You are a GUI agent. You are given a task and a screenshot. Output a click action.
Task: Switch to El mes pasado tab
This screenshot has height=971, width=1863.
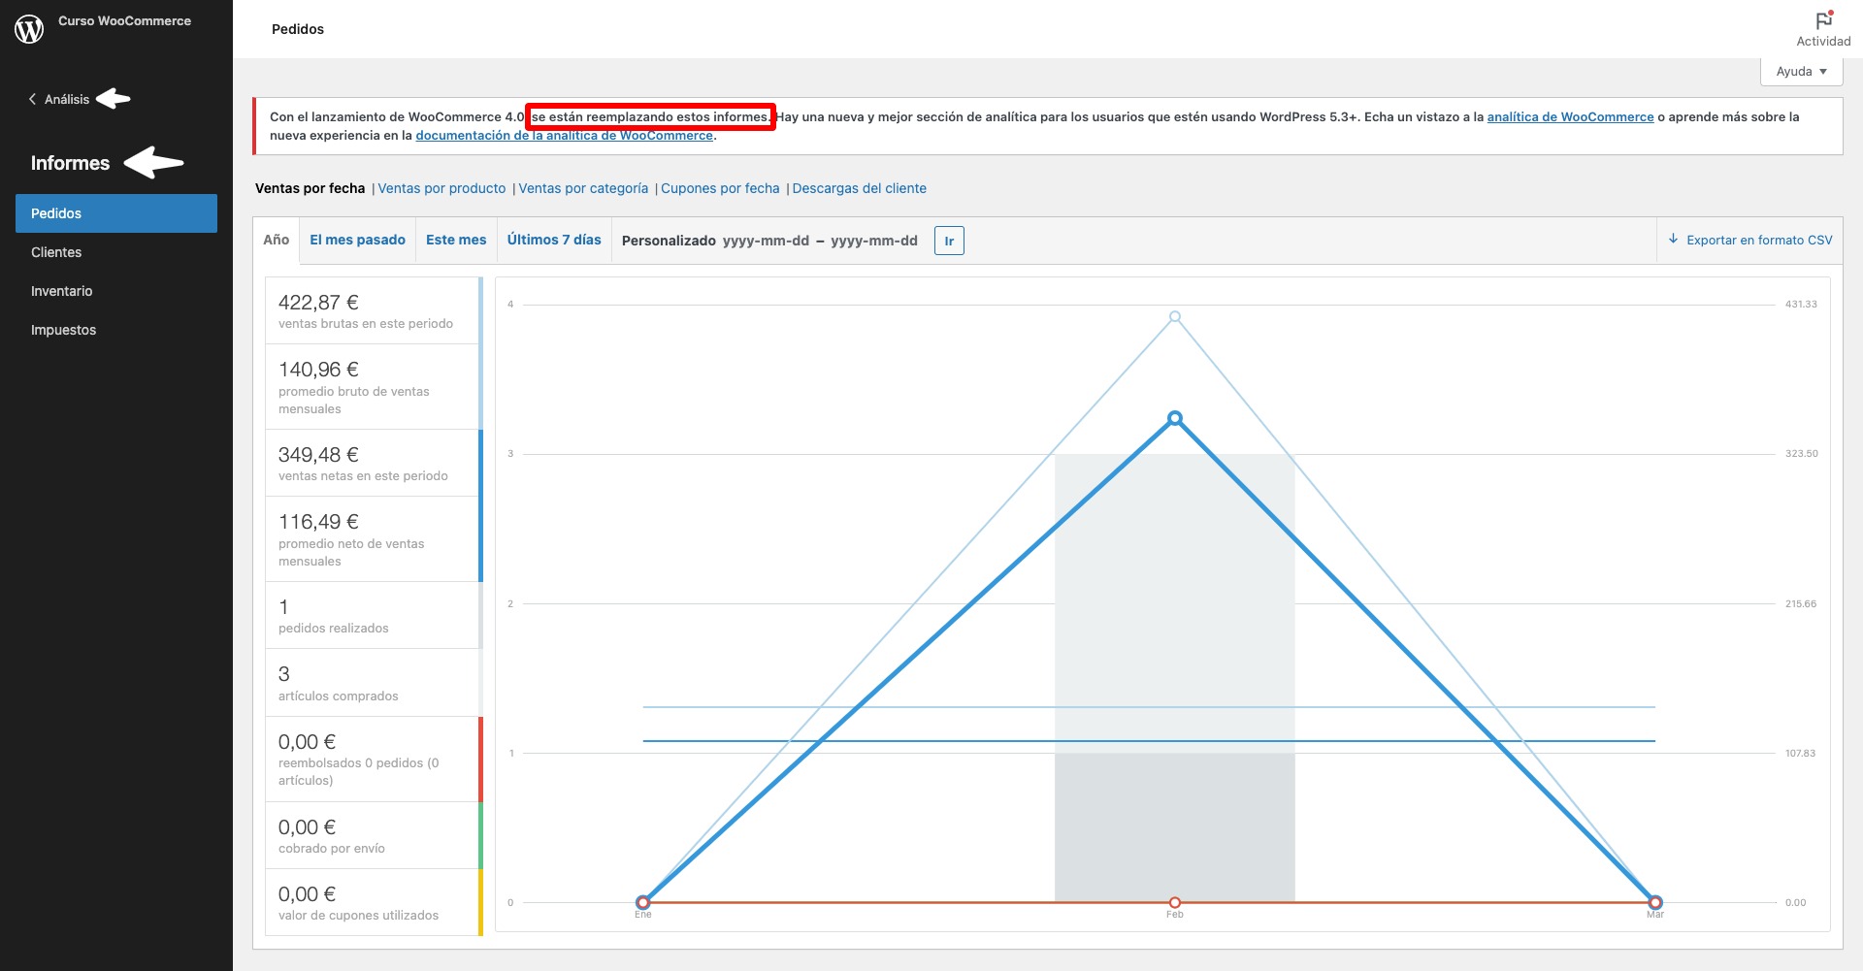click(357, 240)
